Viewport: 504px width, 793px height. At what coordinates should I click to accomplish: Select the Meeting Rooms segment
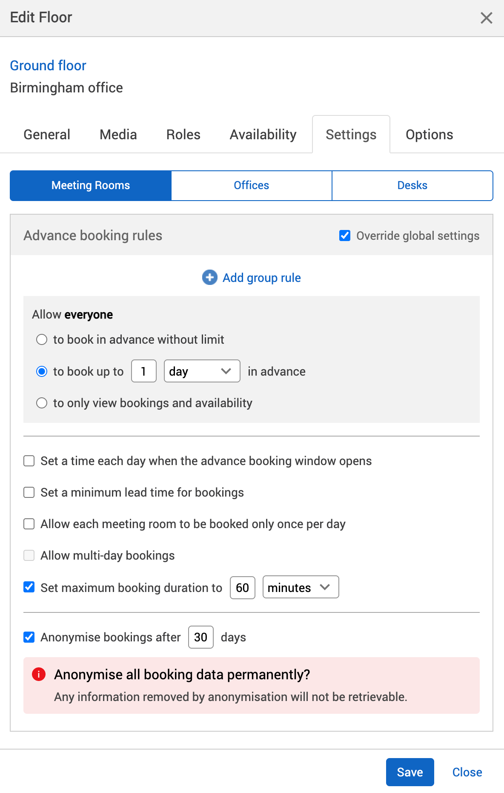click(91, 185)
